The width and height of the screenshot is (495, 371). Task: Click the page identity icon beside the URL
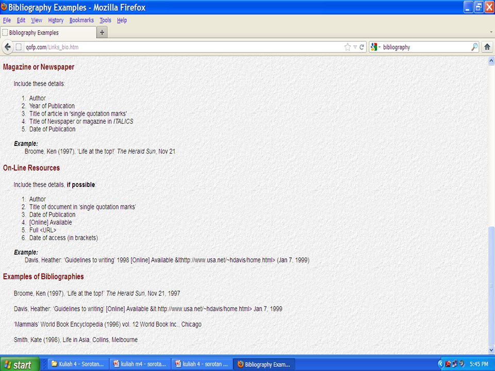click(19, 47)
